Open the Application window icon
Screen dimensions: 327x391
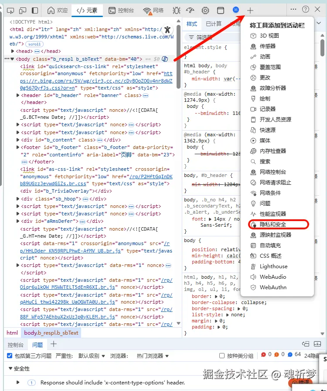click(221, 10)
